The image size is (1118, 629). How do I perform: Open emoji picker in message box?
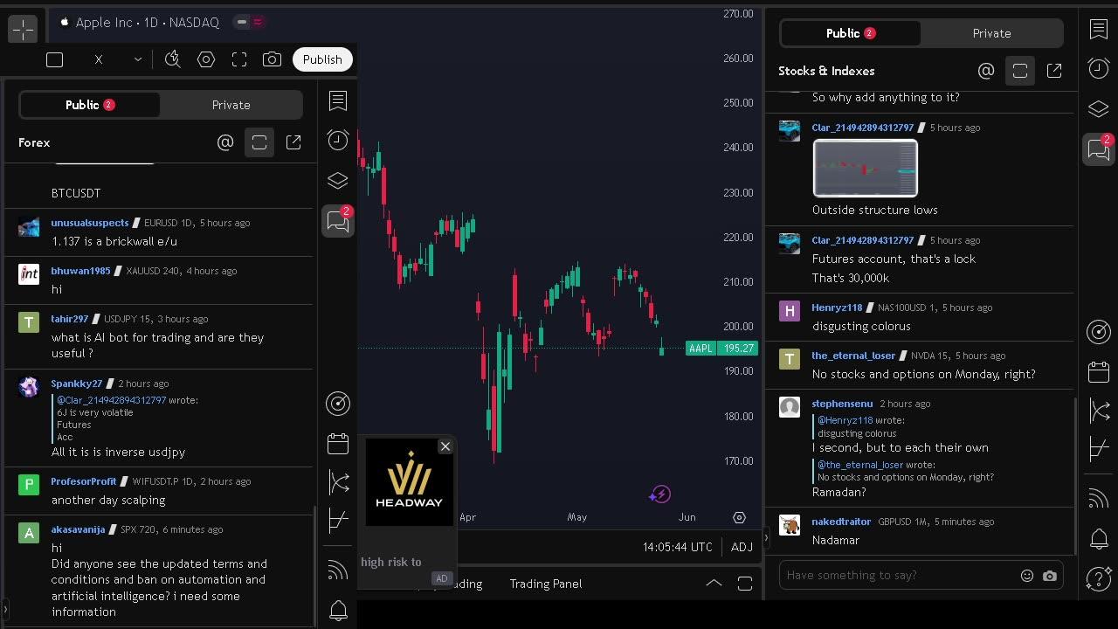(1027, 576)
